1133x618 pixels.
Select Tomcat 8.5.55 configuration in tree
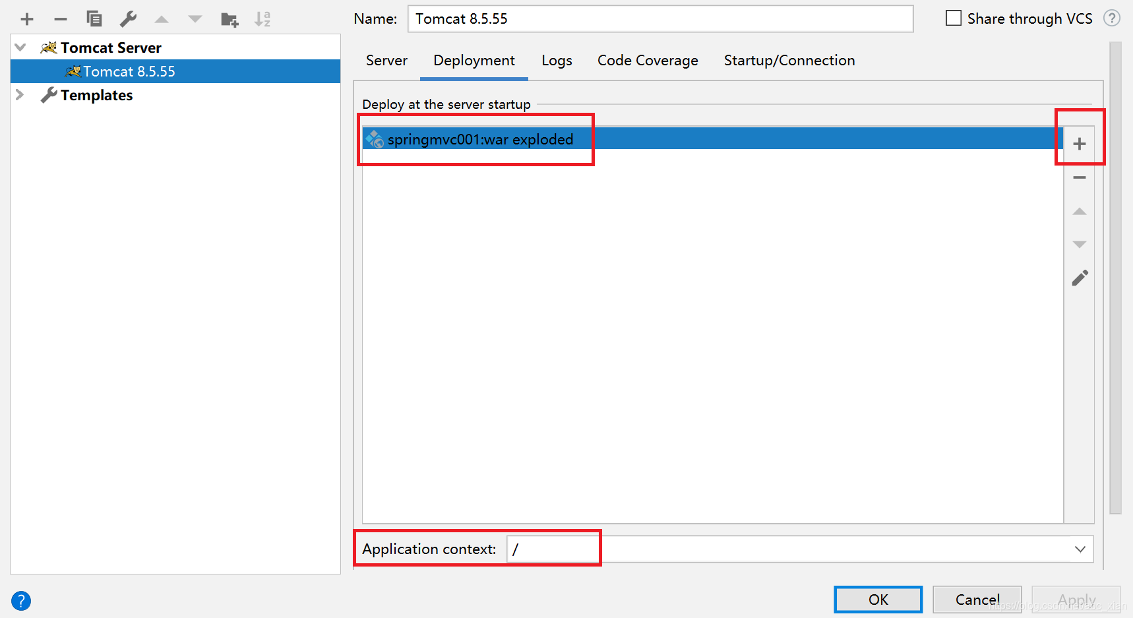pyautogui.click(x=175, y=71)
